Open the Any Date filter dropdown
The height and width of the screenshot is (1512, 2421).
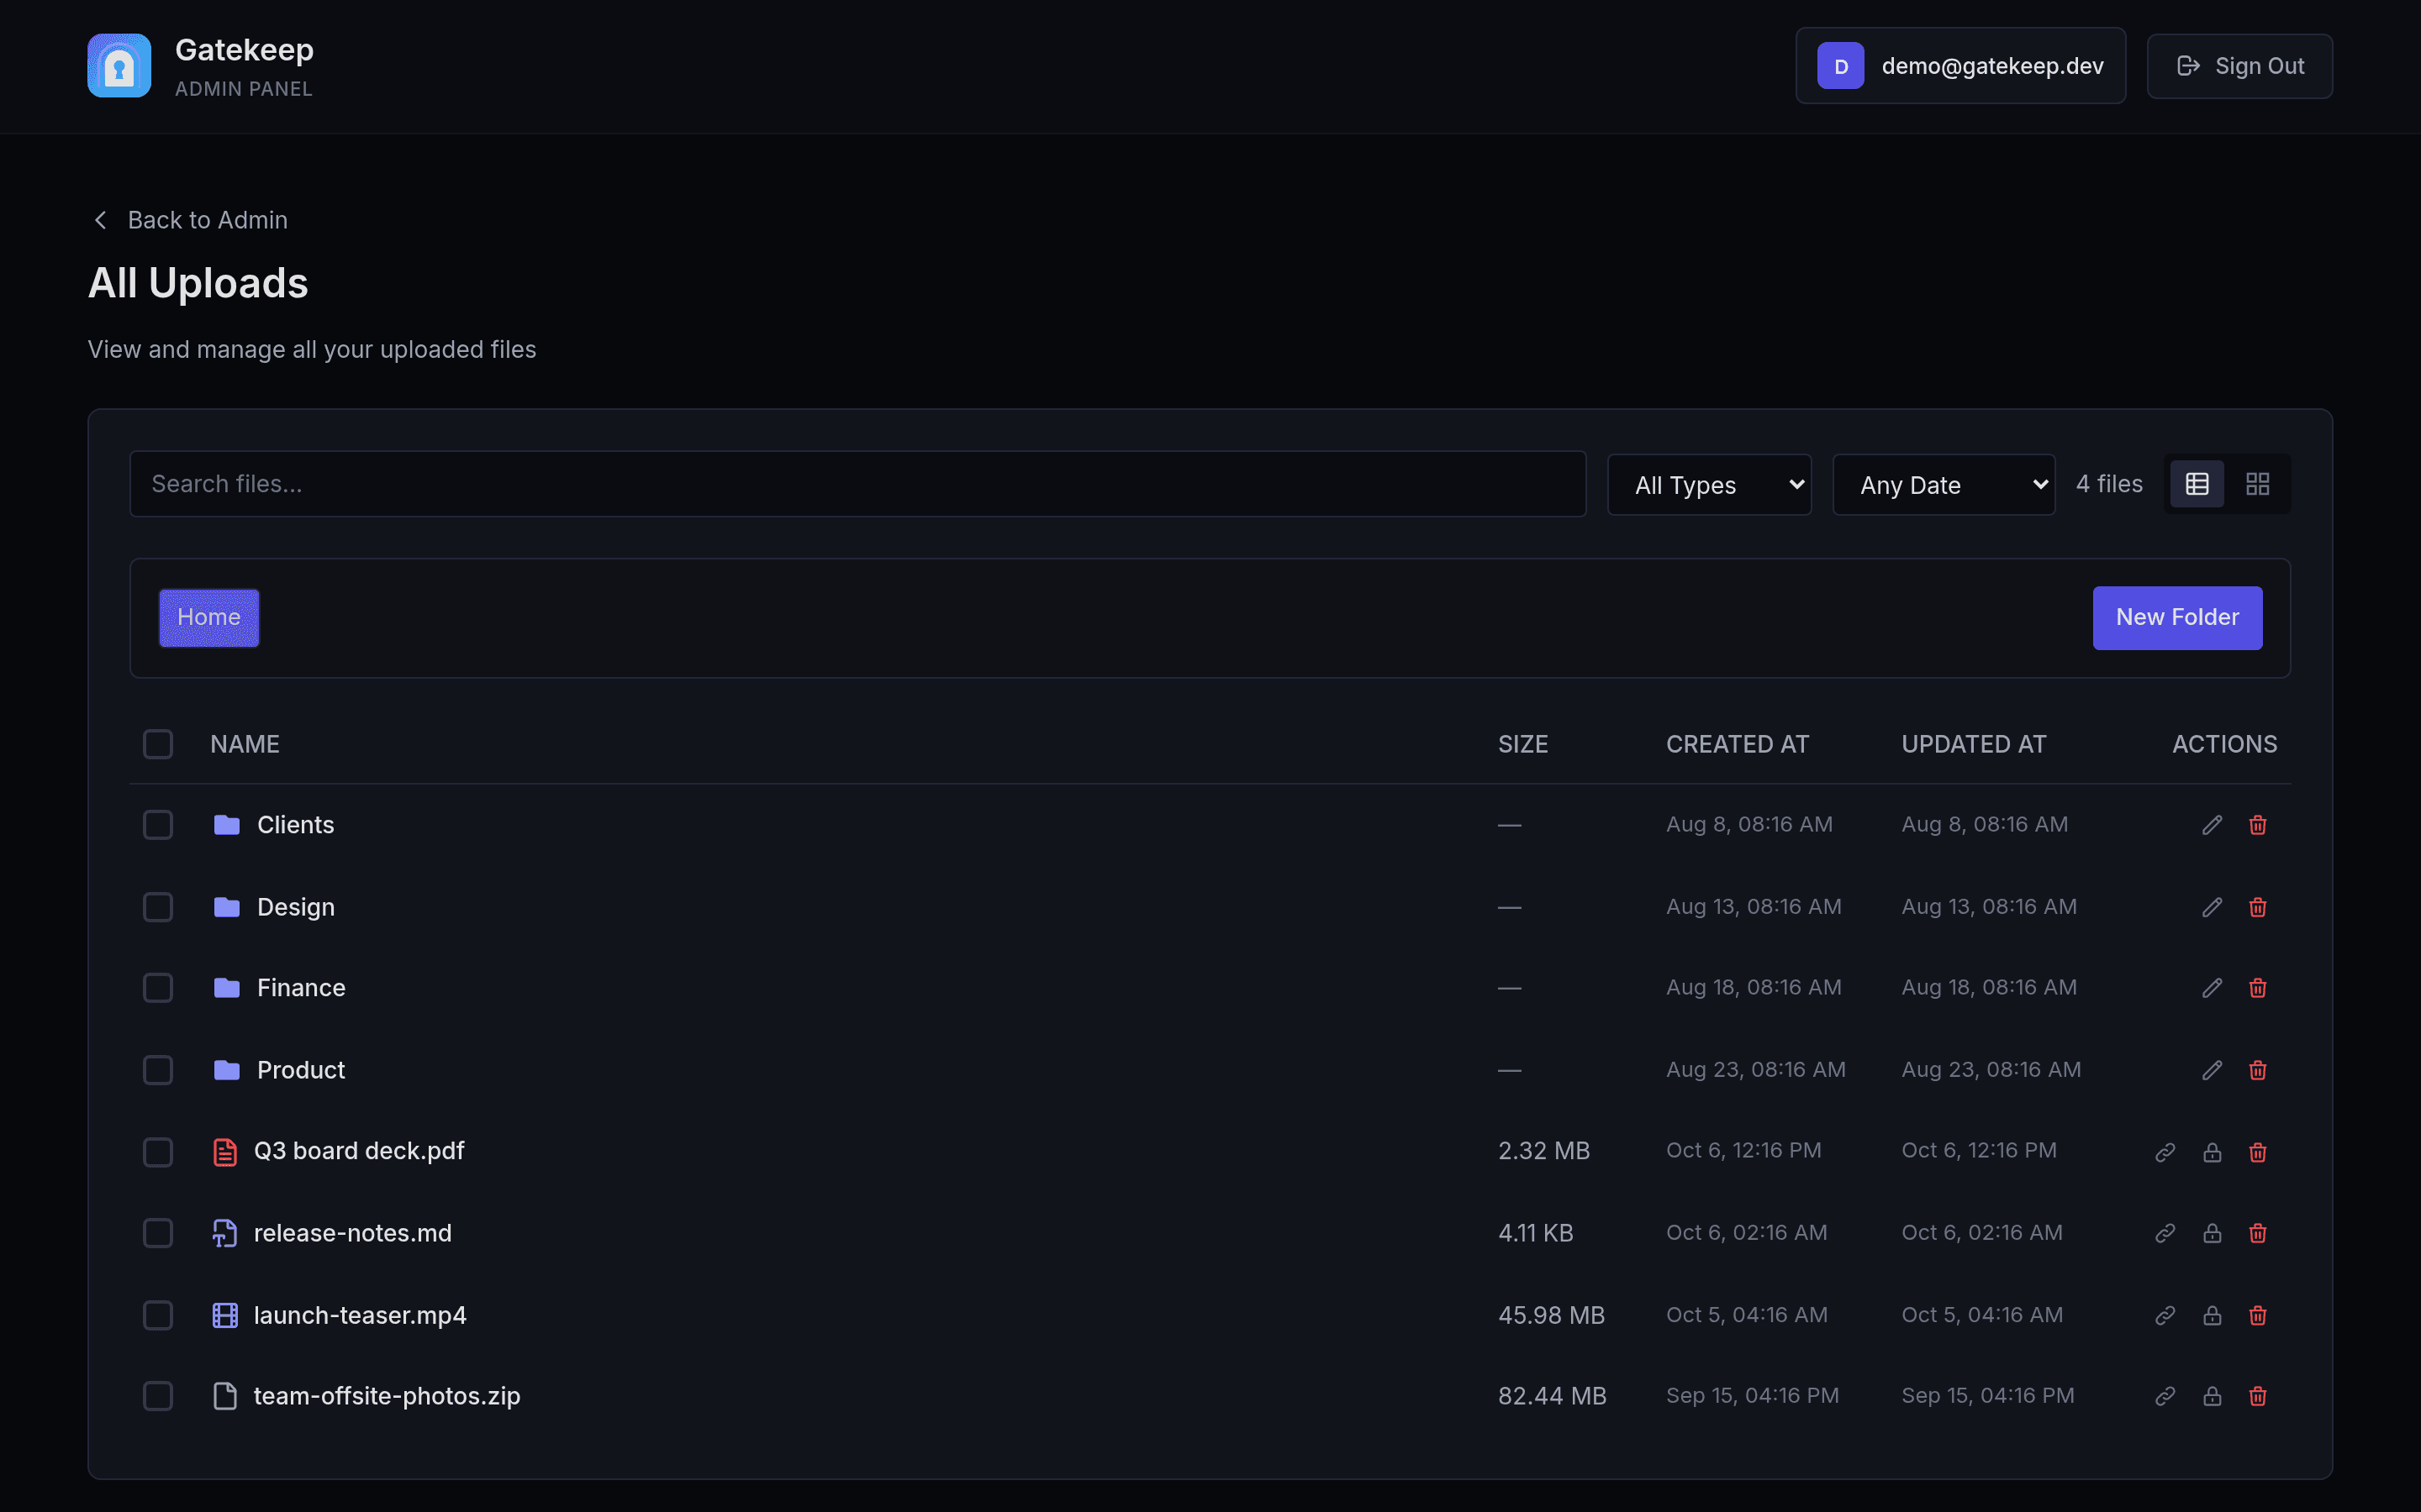pos(1944,485)
